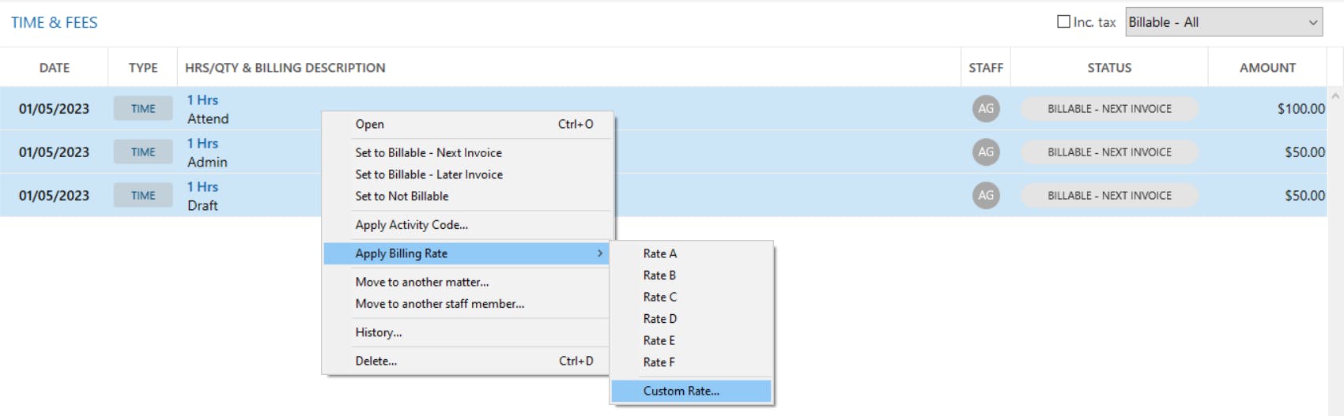Image resolution: width=1344 pixels, height=416 pixels.
Task: Click Move to another matter... option
Action: pos(422,282)
